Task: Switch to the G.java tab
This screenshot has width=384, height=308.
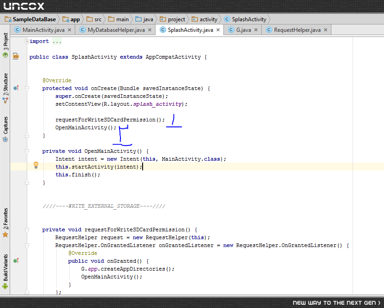Action: coord(243,30)
